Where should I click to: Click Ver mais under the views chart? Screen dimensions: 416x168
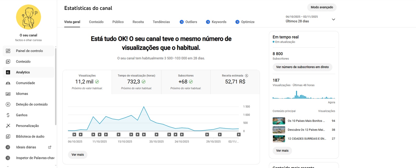pos(78,155)
